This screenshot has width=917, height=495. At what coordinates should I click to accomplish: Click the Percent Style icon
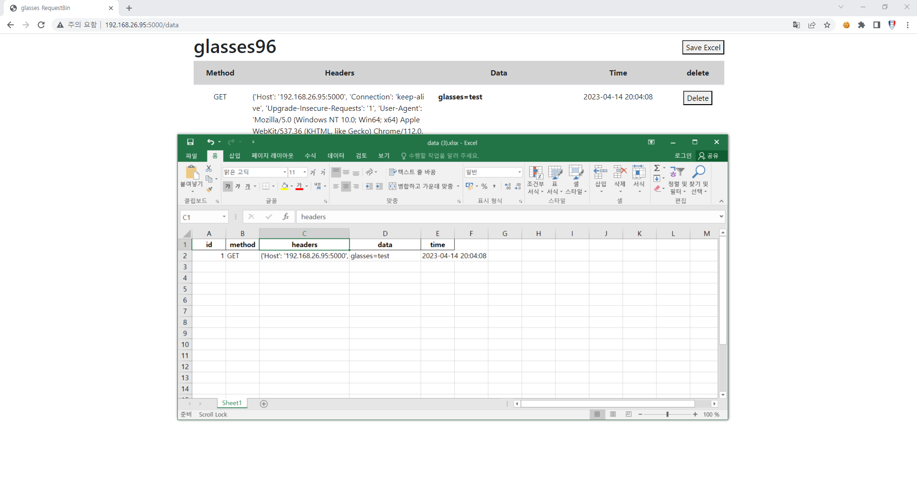click(x=484, y=186)
